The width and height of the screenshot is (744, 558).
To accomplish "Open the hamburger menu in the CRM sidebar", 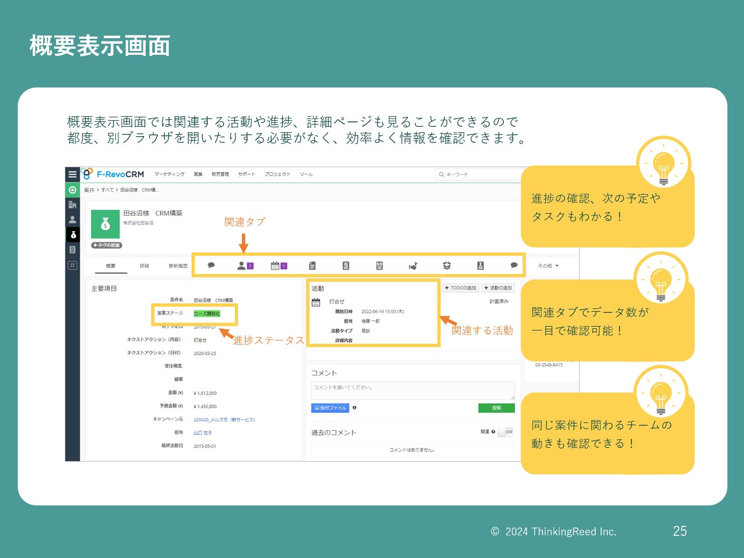I will click(72, 174).
